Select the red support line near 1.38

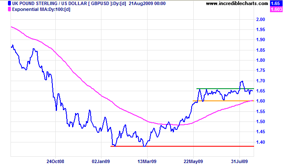[182, 146]
